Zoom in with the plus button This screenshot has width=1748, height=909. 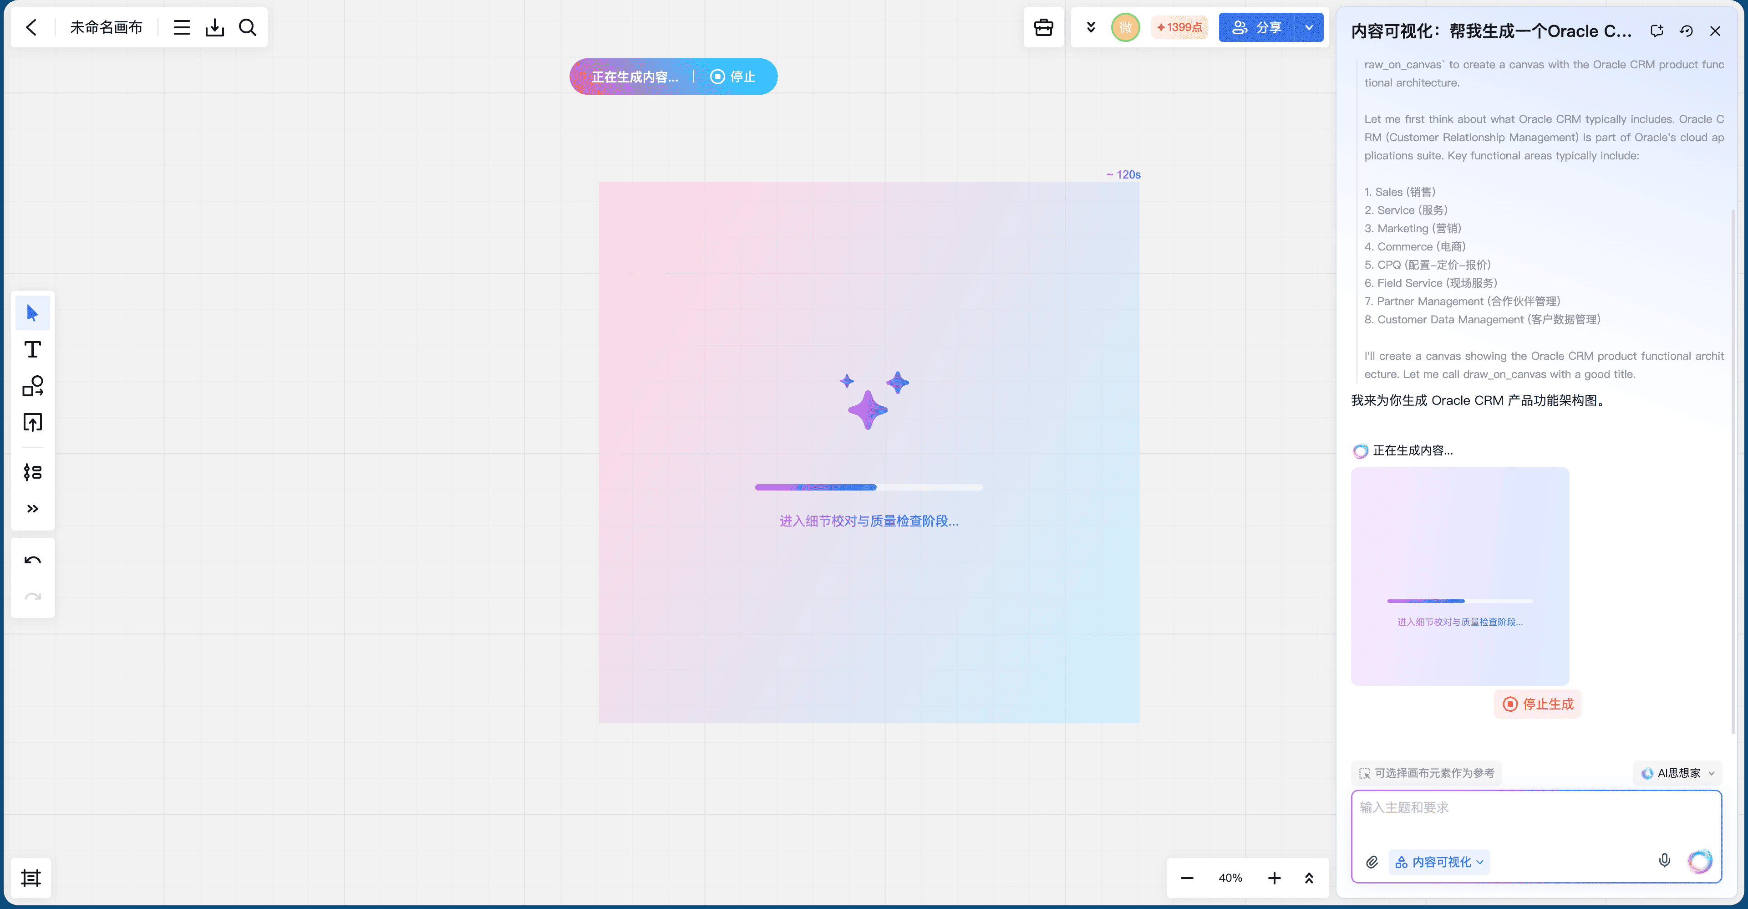(1275, 878)
